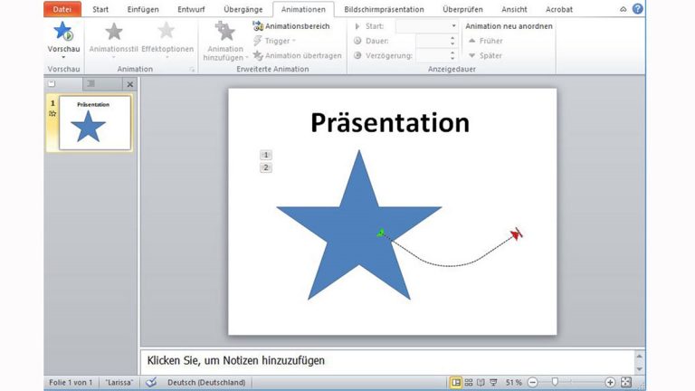This screenshot has width=695, height=391.
Task: Open the PowerPoint help question mark
Action: click(x=637, y=9)
